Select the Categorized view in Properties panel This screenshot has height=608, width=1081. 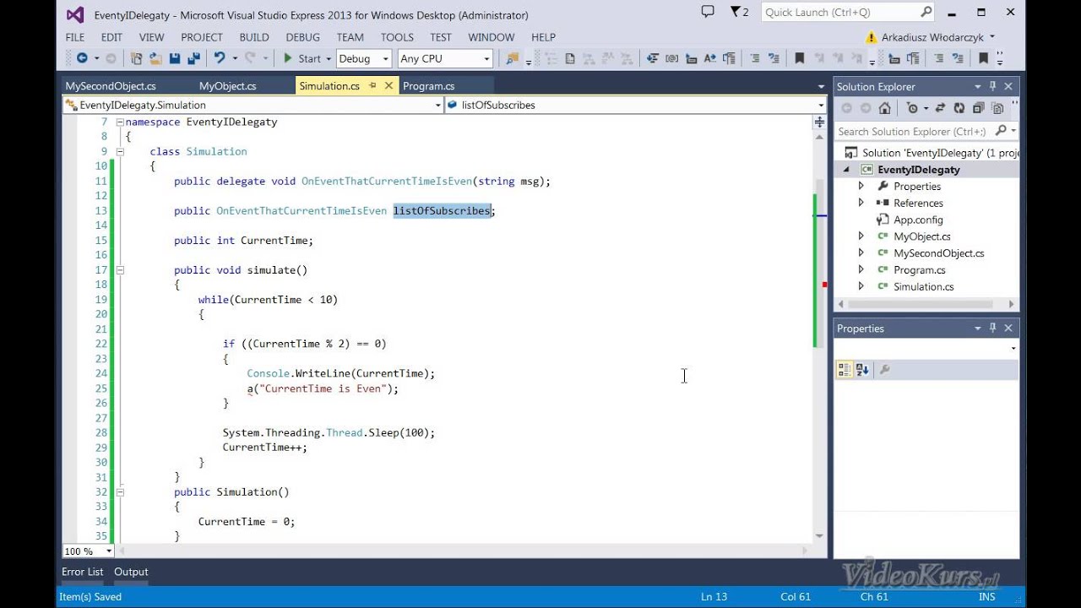[x=844, y=369]
